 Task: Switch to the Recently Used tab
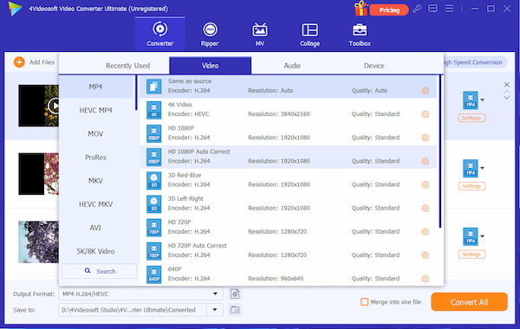pos(127,66)
